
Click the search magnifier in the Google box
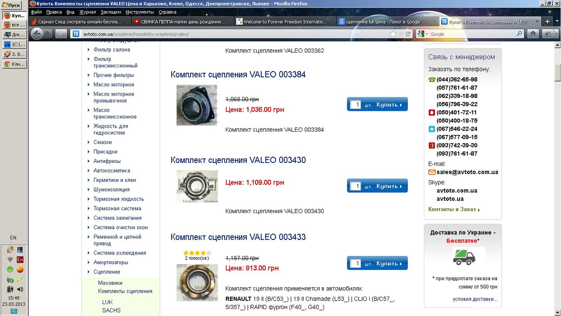519,34
